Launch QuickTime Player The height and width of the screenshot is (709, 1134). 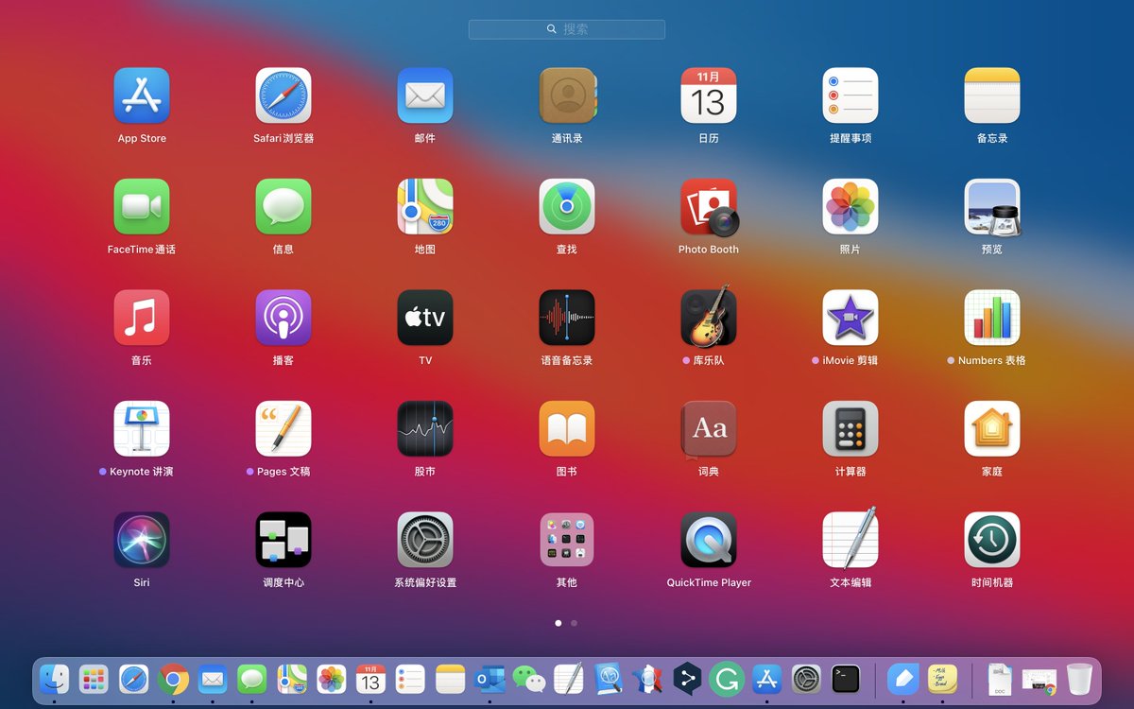click(709, 540)
